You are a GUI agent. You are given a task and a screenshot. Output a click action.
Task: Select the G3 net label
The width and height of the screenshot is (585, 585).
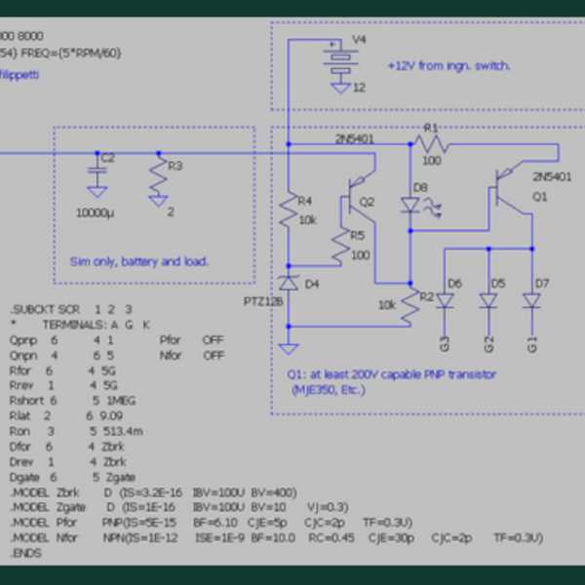tap(445, 344)
